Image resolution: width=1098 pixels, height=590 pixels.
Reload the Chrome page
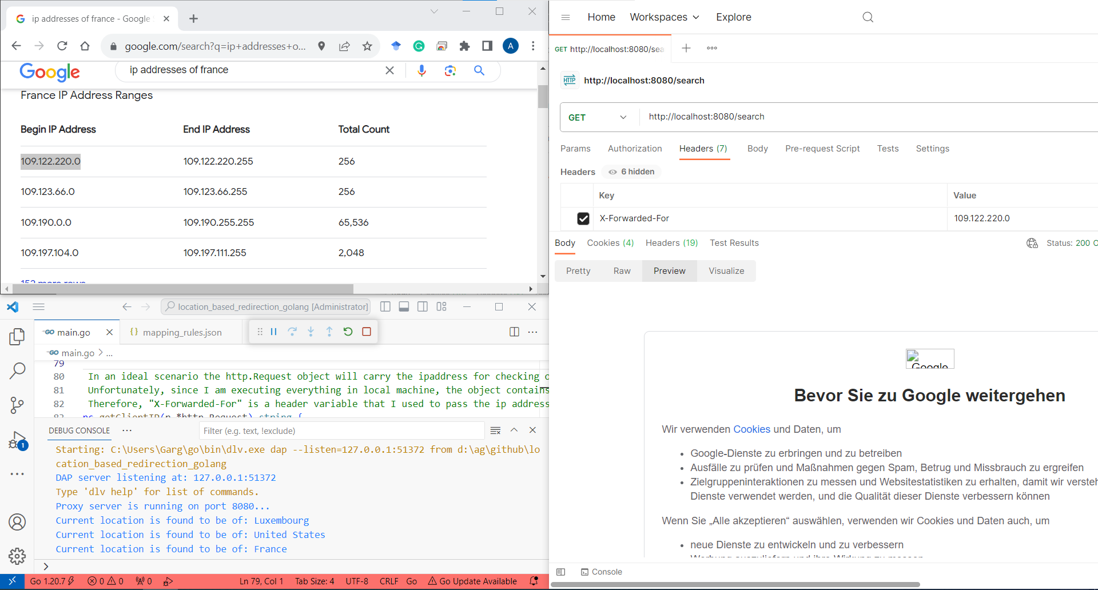62,46
